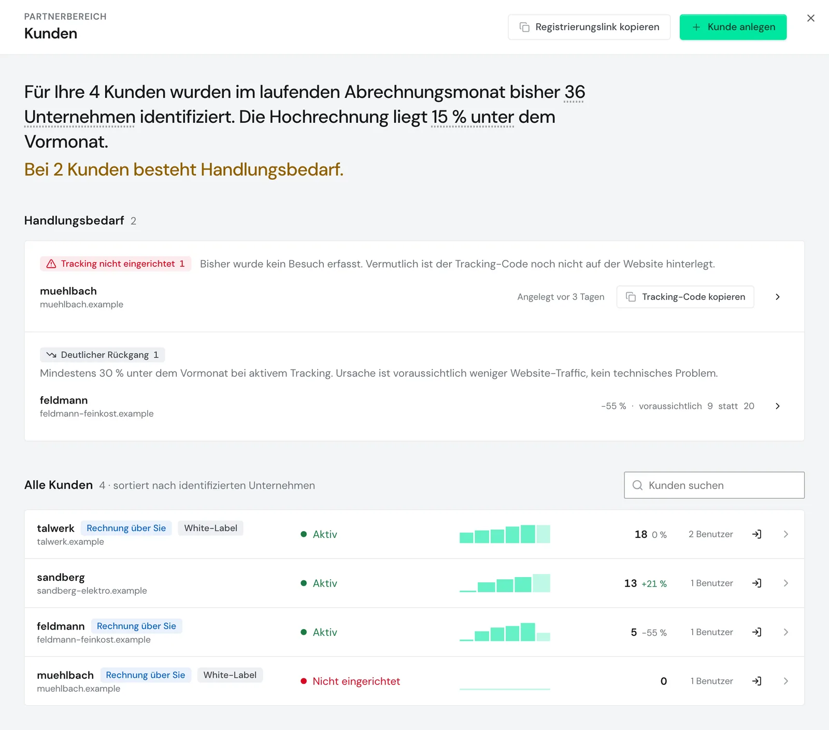Click the warning triangle in tracking badge

pos(51,264)
